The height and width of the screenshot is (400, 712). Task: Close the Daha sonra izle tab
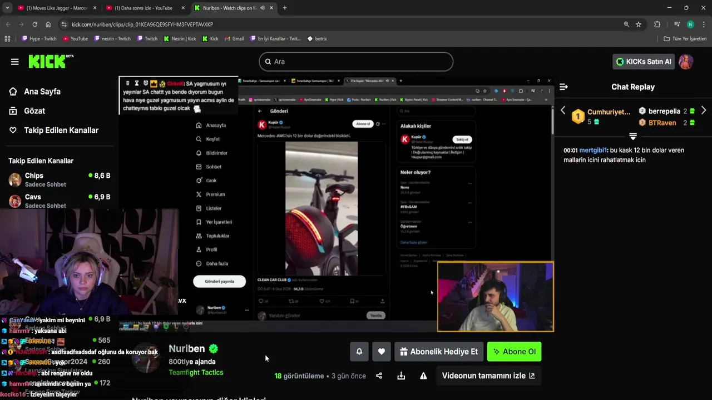(x=183, y=8)
